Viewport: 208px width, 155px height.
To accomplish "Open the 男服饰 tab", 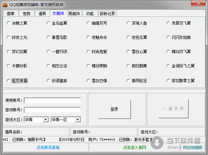I will [74, 13].
